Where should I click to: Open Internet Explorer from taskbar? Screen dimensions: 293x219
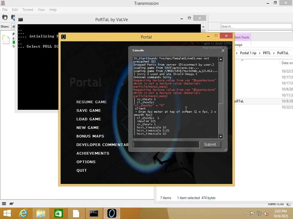pyautogui.click(x=23, y=213)
